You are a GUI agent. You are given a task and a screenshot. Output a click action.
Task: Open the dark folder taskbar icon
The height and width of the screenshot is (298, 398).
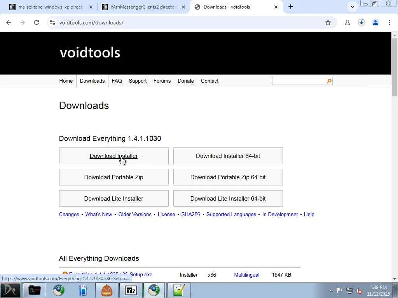(35, 290)
